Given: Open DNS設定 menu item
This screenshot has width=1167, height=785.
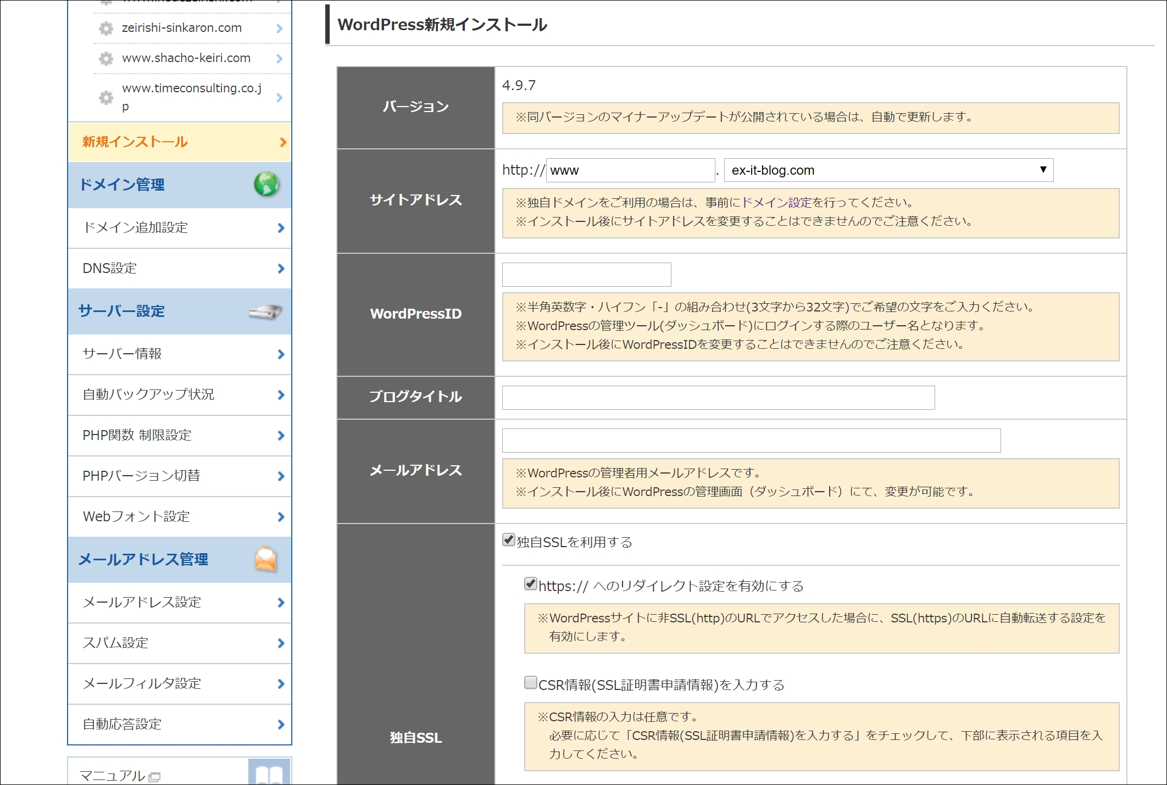Looking at the screenshot, I should (180, 269).
